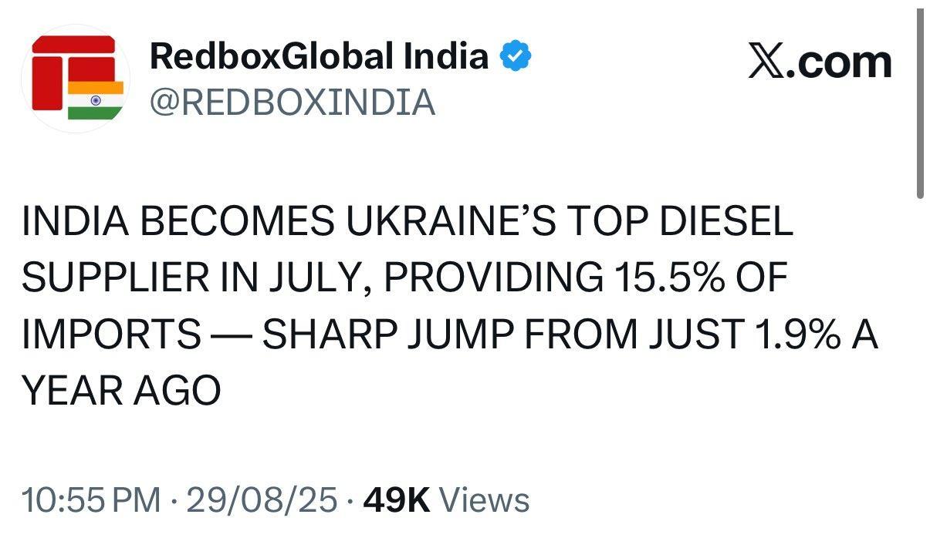This screenshot has width=930, height=548.
Task: Open the RedboxGlobal India profile avatar
Action: pyautogui.click(x=76, y=79)
